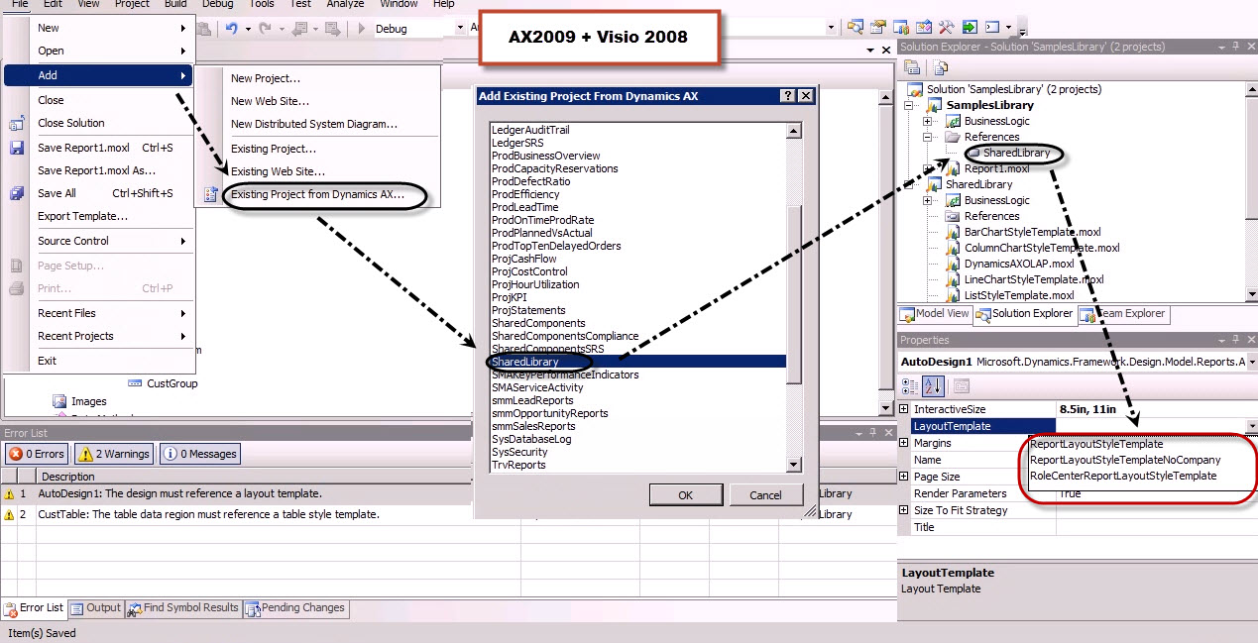Switch to the Model View tab
Screen dimensions: 1258x643
pos(935,313)
